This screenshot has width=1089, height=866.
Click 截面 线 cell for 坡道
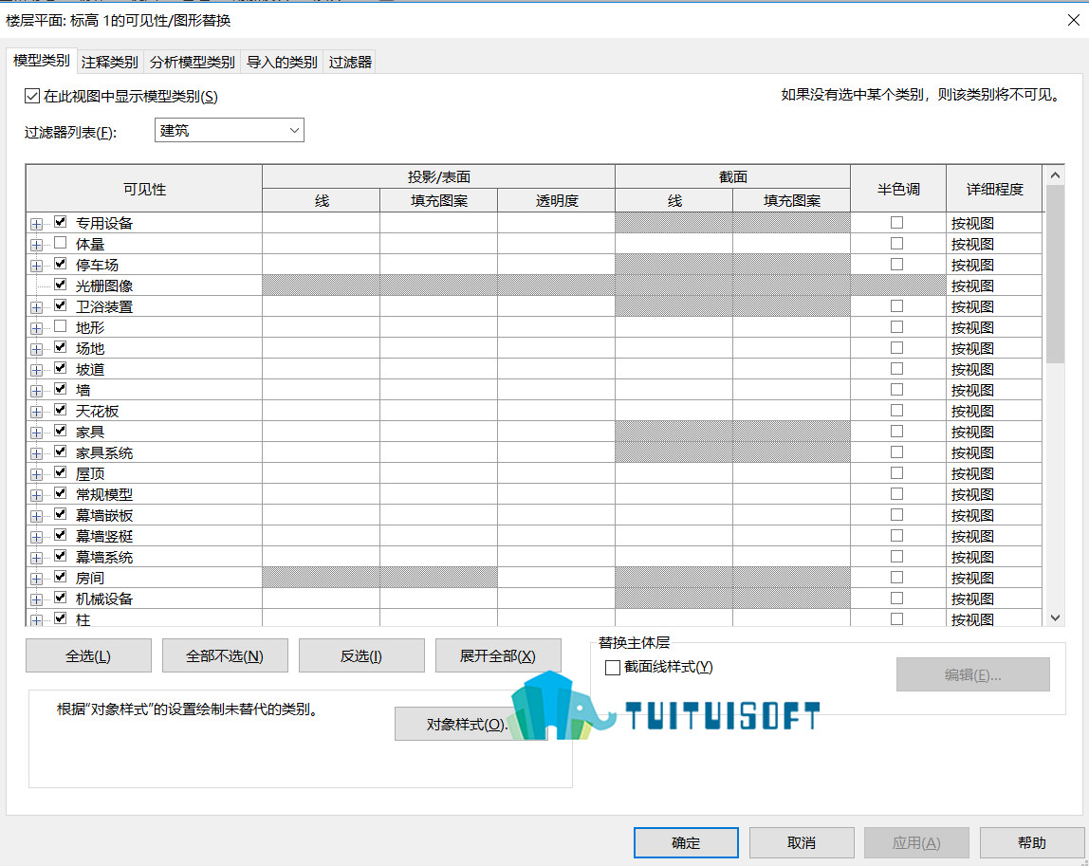pyautogui.click(x=674, y=369)
